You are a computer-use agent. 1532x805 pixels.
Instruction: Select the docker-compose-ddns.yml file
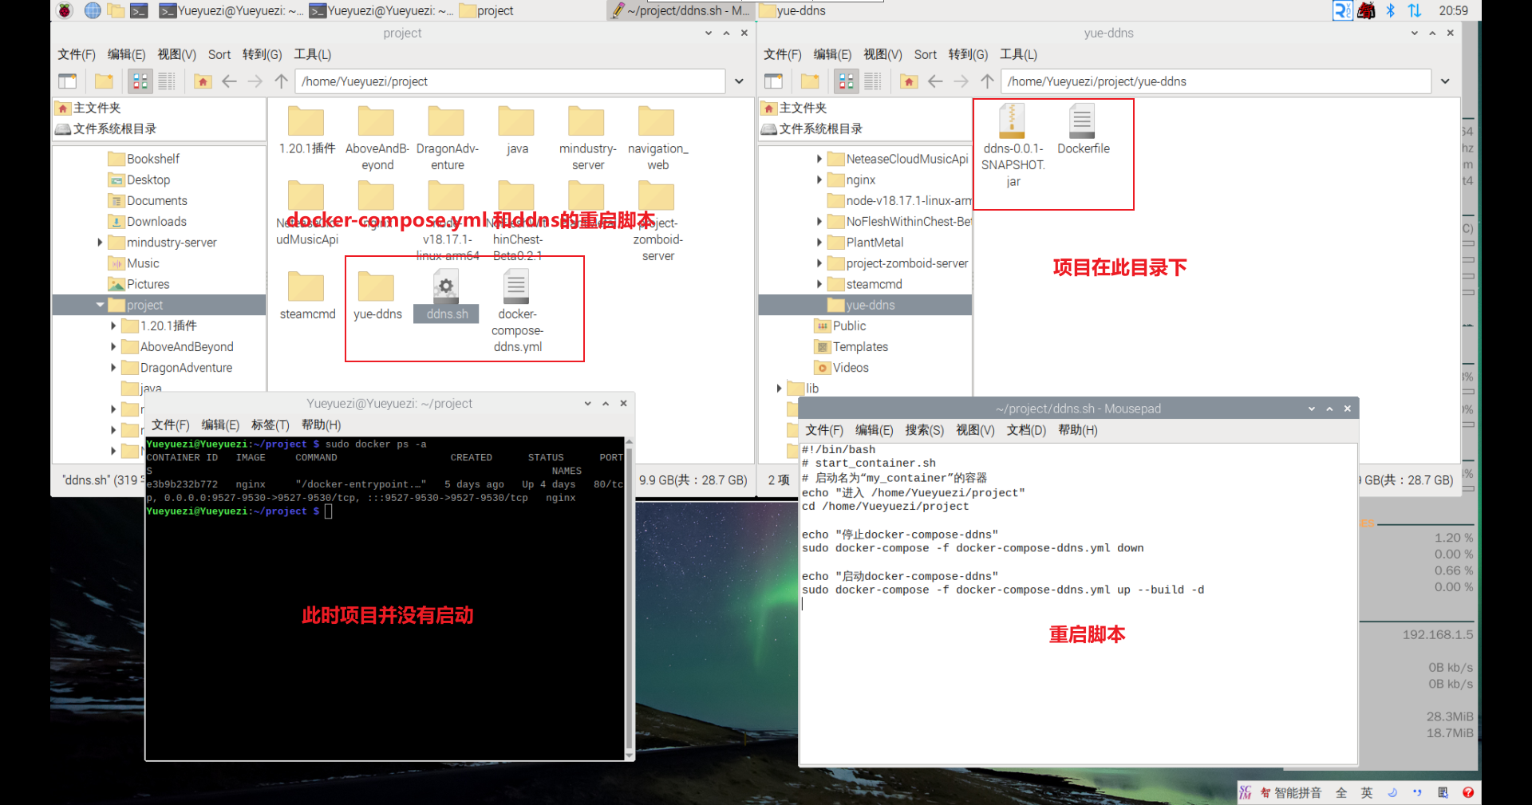(x=517, y=311)
